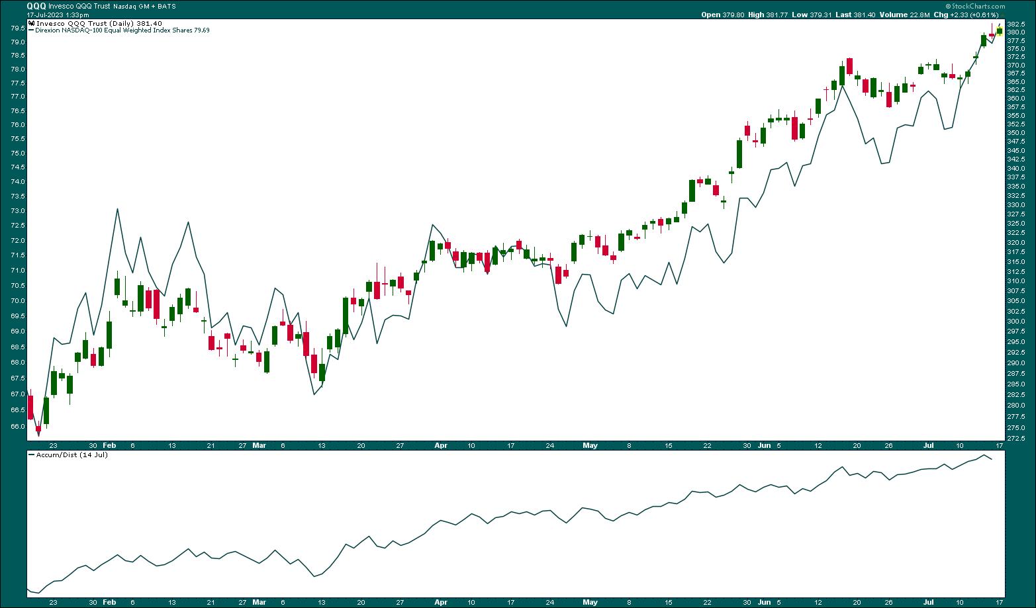This screenshot has height=608, width=1036.
Task: Click 350.0 on the right price scale
Action: click(1017, 132)
